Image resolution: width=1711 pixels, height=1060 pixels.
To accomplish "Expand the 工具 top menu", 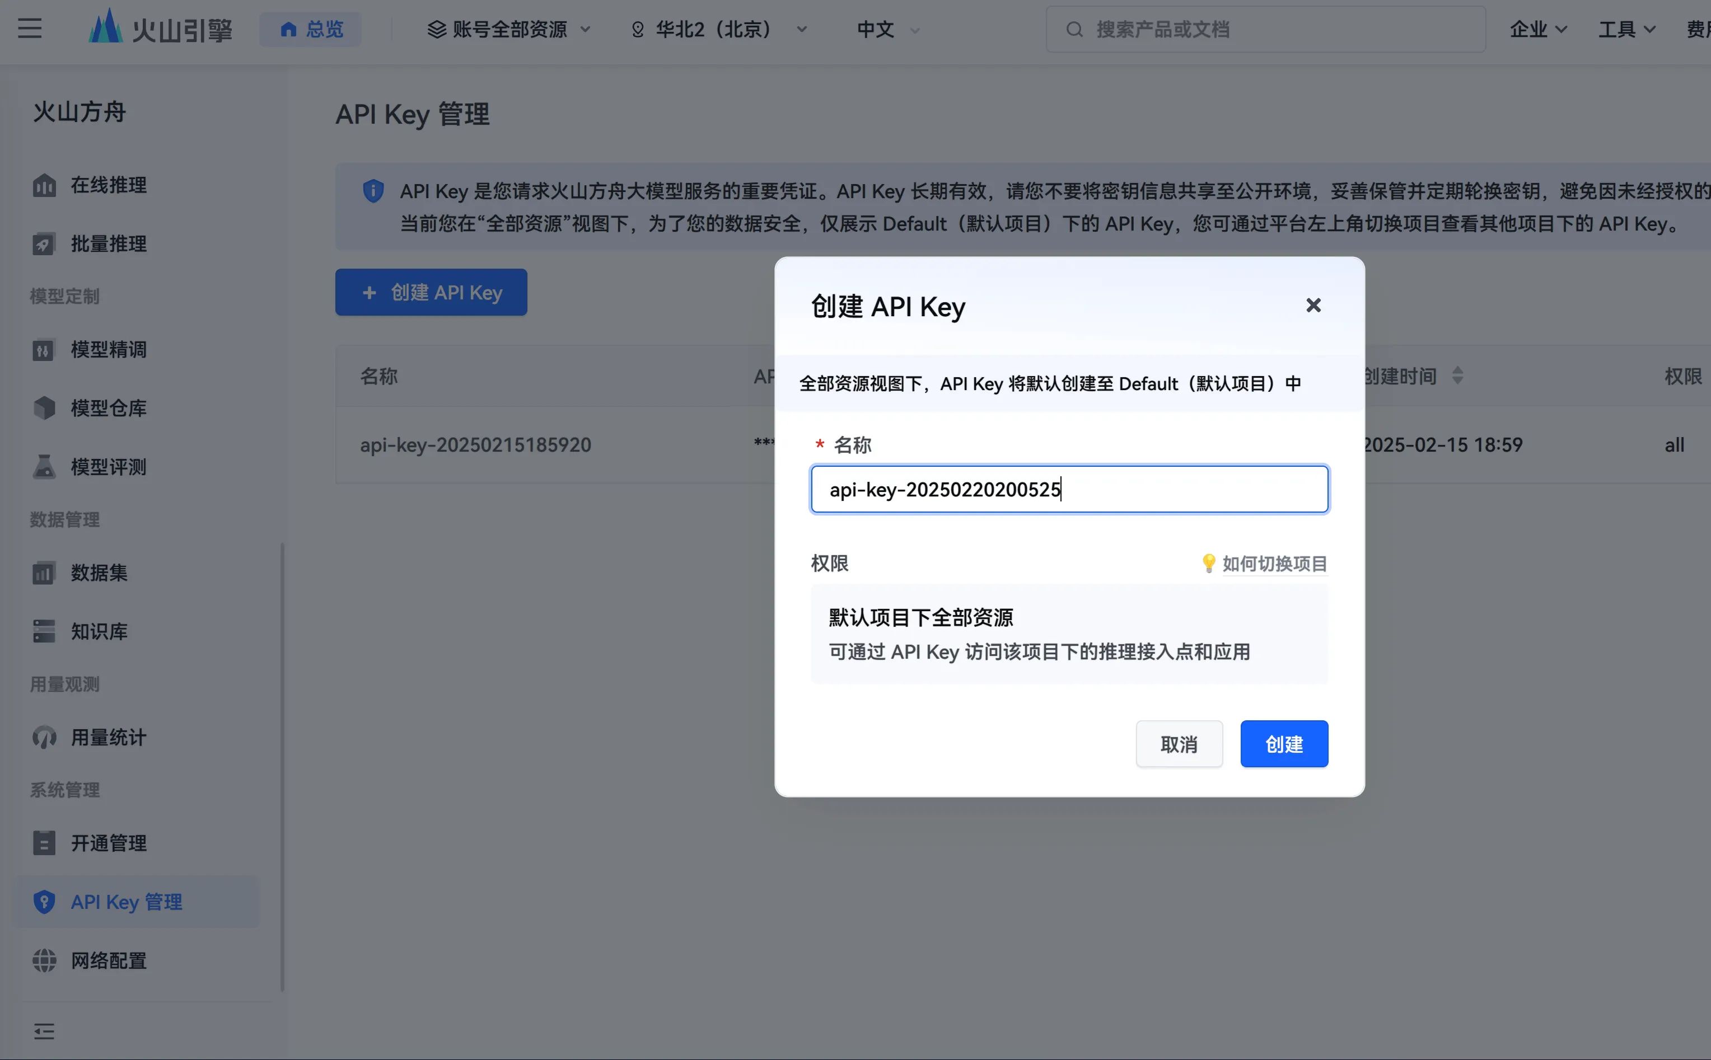I will coord(1627,30).
